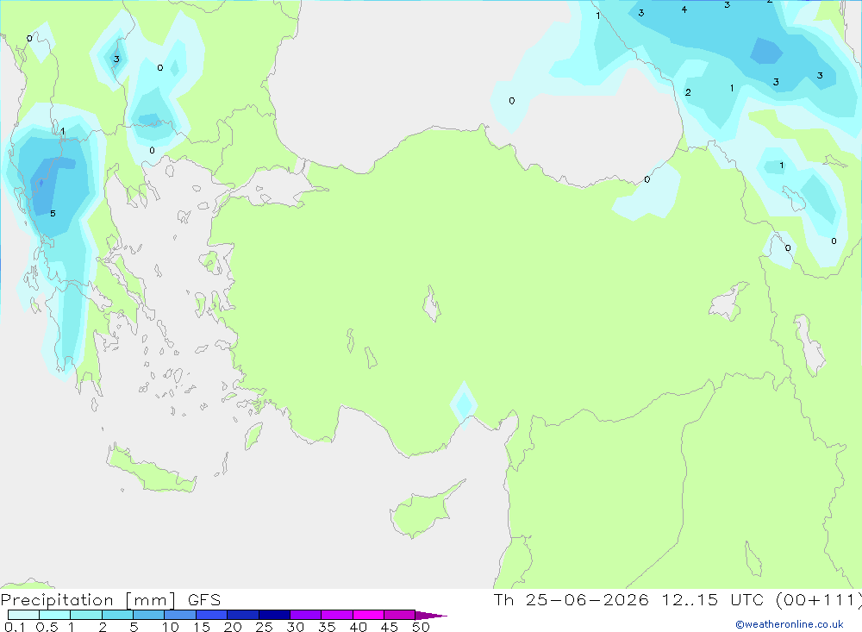Open the weatheronline.co.uk copyright link

[x=790, y=624]
